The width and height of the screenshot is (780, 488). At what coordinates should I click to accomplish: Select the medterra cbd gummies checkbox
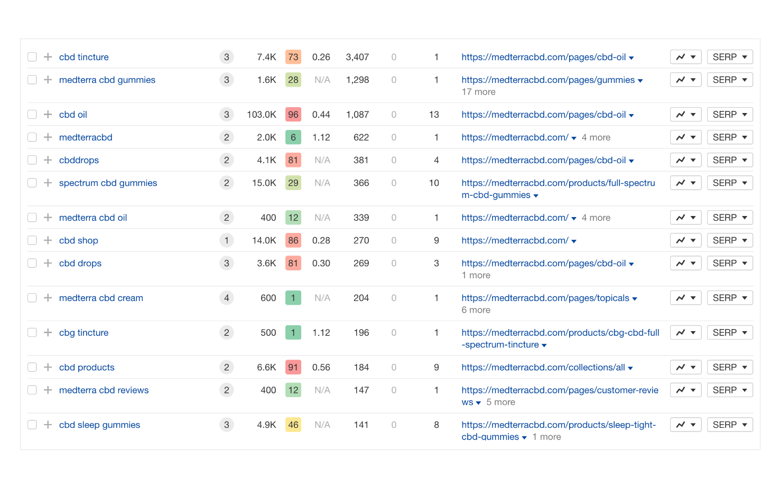point(32,80)
